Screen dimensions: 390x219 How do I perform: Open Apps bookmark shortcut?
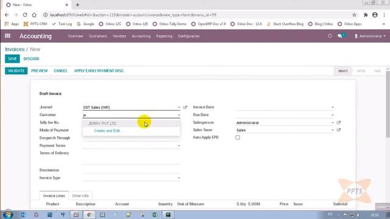click(12, 24)
